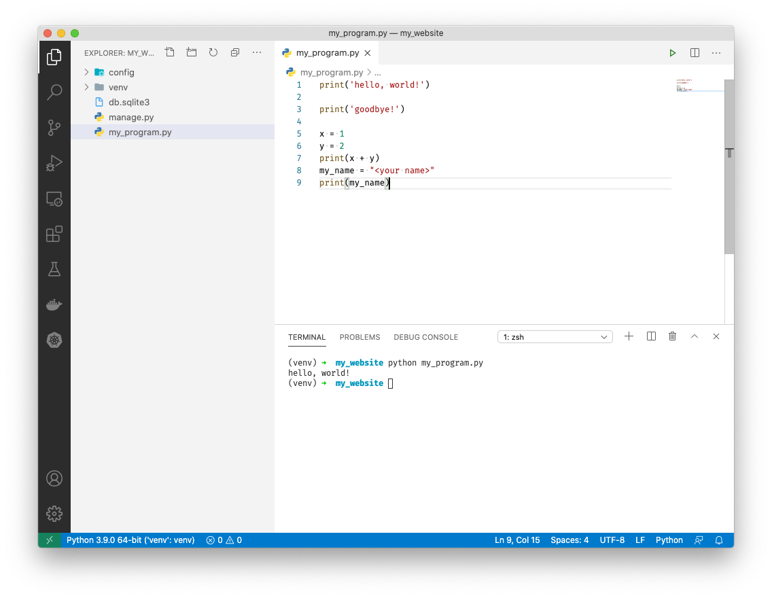Screen dimensions: 772x598
Task: Open the Run and Debug view
Action: 54,162
